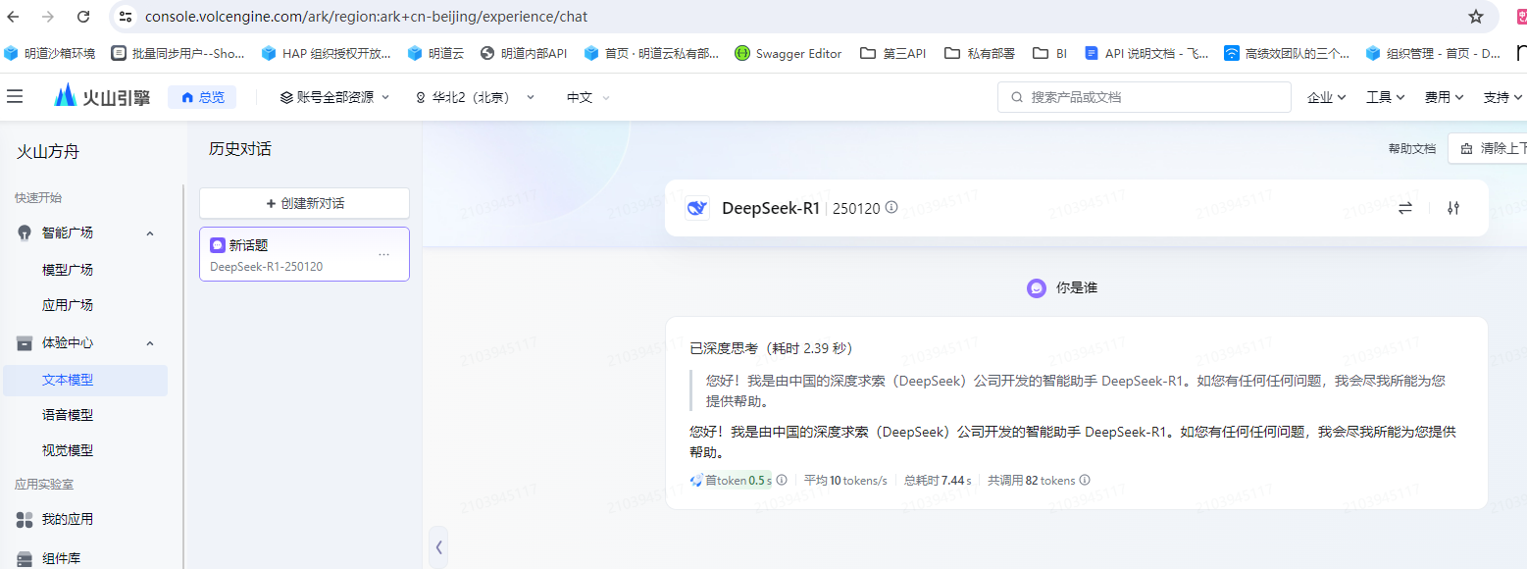The height and width of the screenshot is (569, 1527).
Task: Open the 中文 language dropdown
Action: tap(587, 97)
